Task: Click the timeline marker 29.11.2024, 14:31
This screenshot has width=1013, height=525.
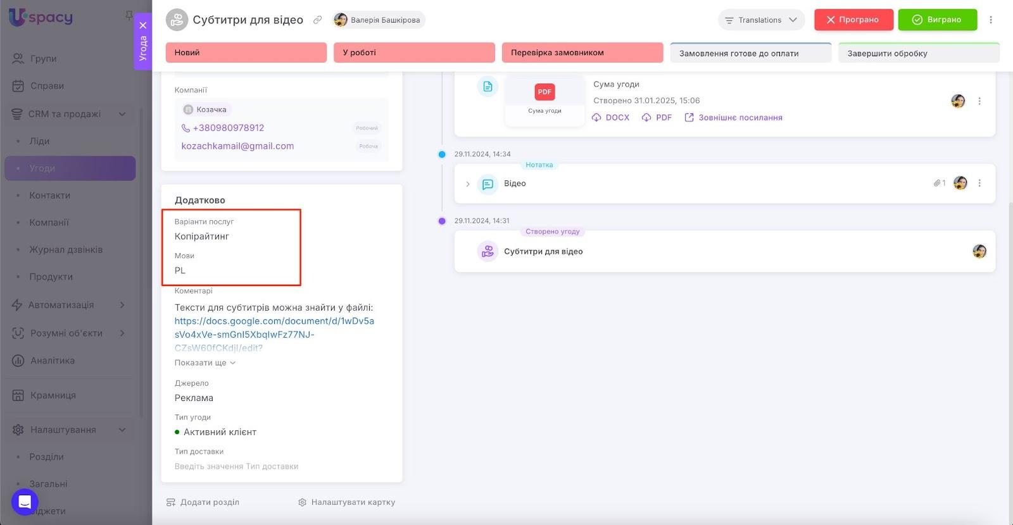Action: [x=442, y=221]
